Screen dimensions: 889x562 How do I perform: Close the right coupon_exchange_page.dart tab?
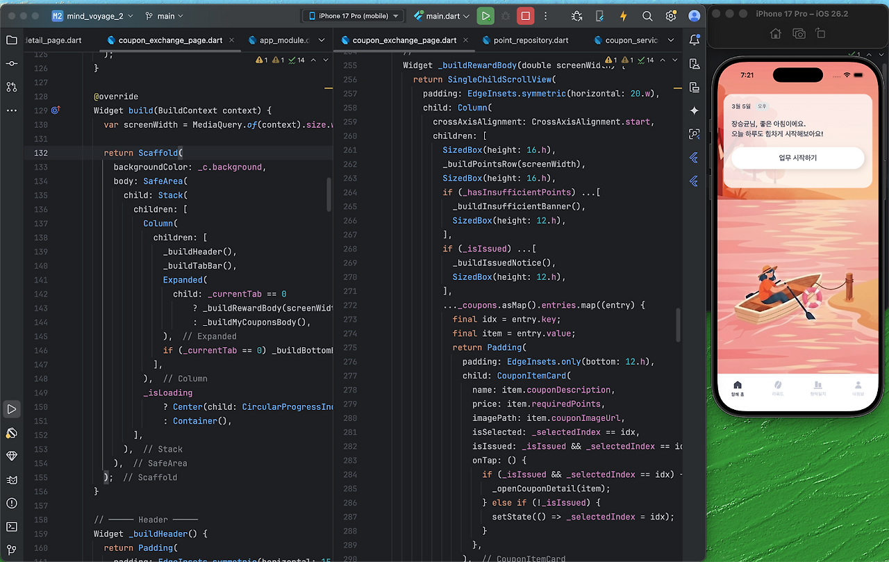466,40
